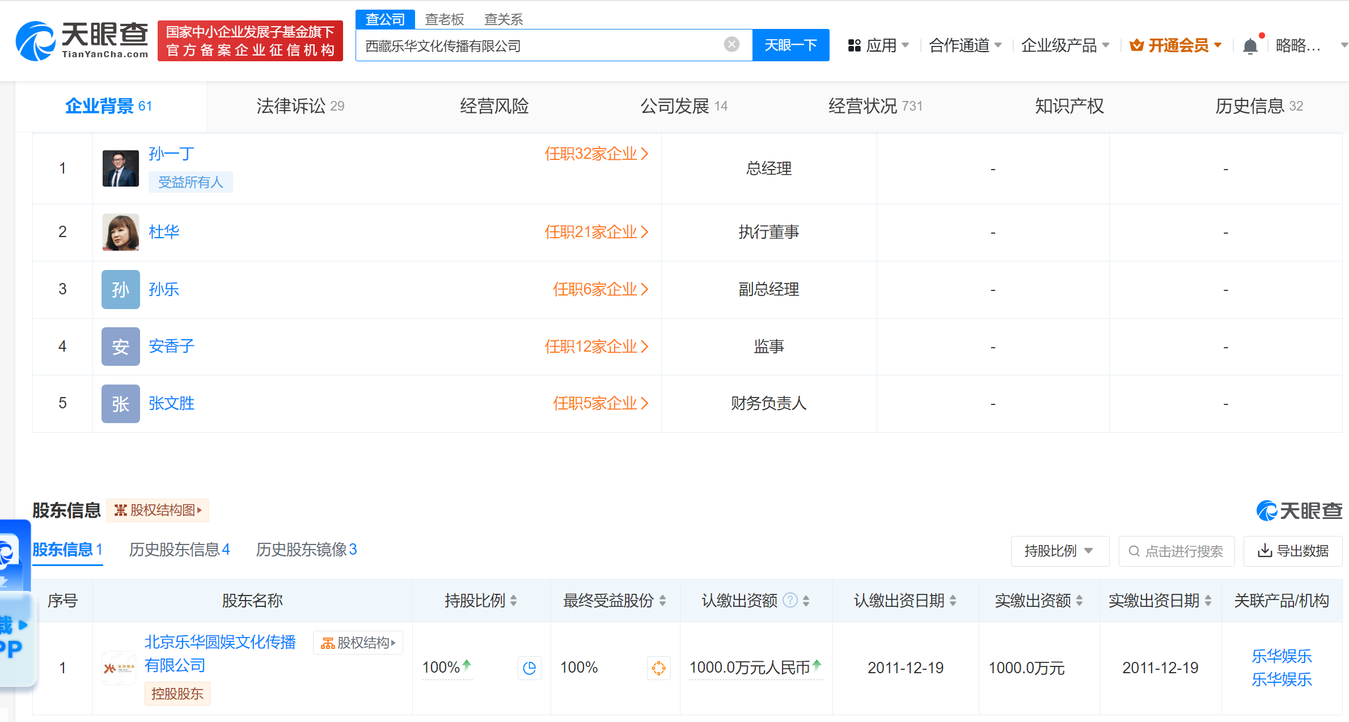Click the 点击进行搜索 search field
The height and width of the screenshot is (722, 1349).
click(x=1177, y=551)
